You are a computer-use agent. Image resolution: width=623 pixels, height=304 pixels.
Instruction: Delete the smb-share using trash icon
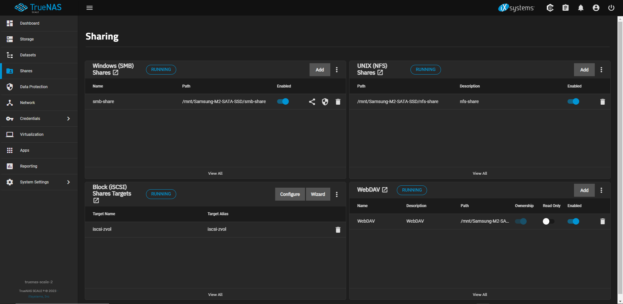tap(338, 102)
